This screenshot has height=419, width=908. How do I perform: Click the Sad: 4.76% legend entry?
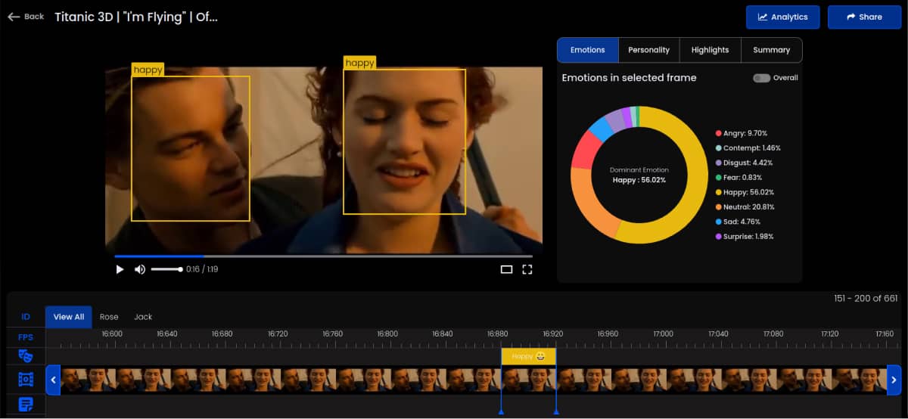(738, 222)
